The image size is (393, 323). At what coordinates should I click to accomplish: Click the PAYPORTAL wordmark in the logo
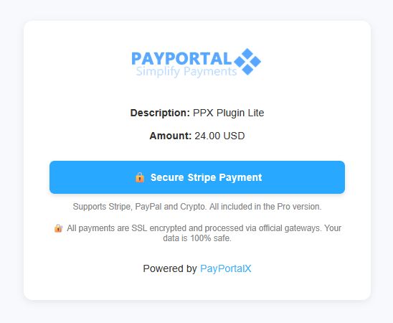[x=181, y=58]
